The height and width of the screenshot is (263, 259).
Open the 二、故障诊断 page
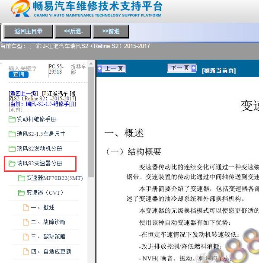pyautogui.click(x=48, y=222)
